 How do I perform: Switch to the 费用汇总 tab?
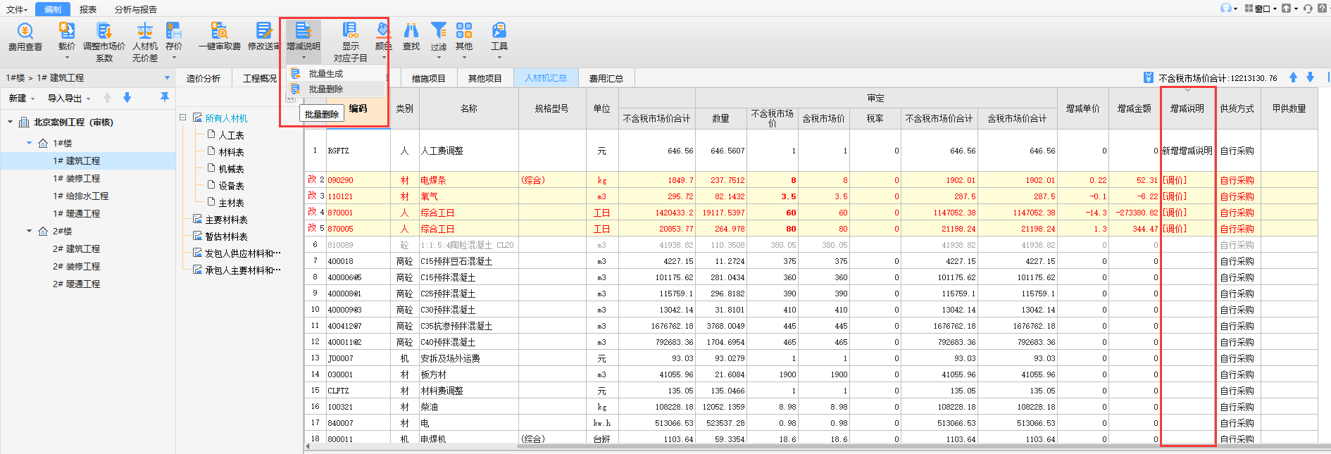coord(606,78)
